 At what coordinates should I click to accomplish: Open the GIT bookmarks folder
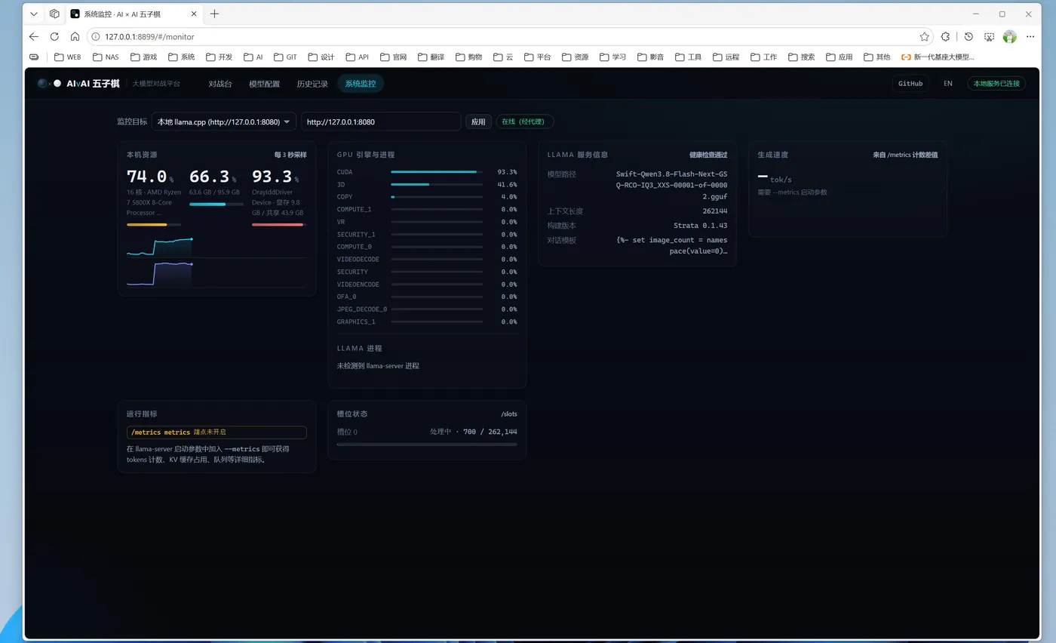pos(285,57)
